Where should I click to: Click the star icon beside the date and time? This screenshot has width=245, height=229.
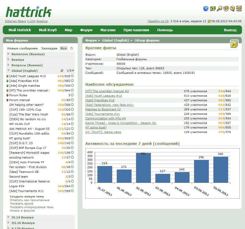point(209,21)
